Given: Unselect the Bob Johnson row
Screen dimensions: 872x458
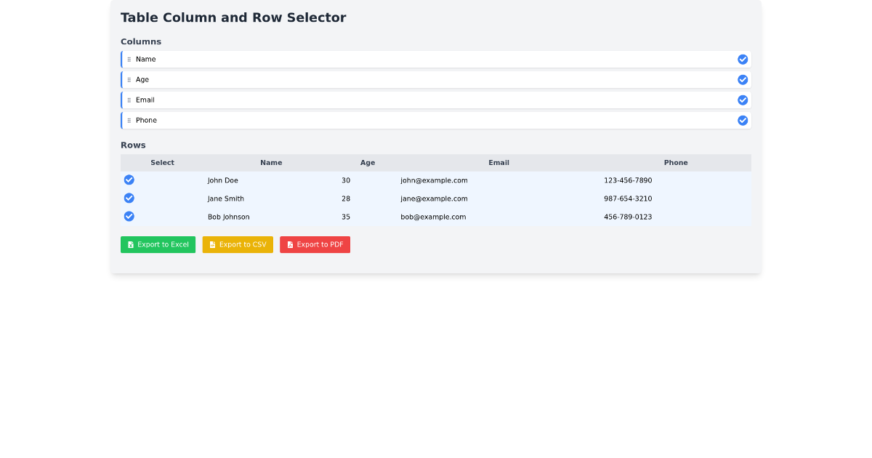Looking at the screenshot, I should [129, 216].
